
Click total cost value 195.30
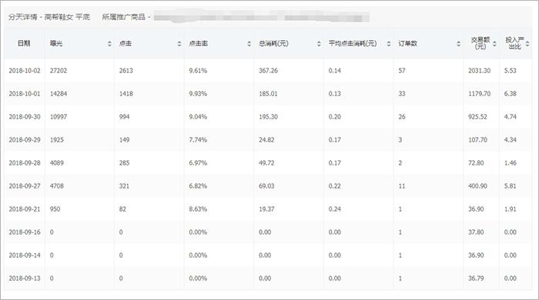268,117
